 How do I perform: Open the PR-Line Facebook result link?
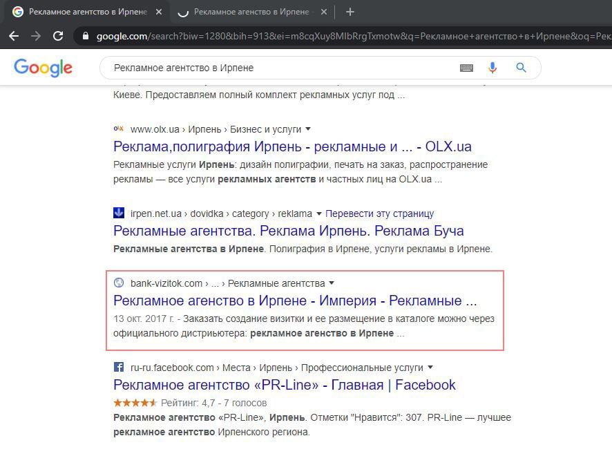(x=284, y=385)
